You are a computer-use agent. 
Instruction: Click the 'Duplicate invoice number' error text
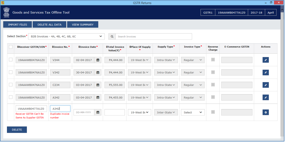(60, 116)
